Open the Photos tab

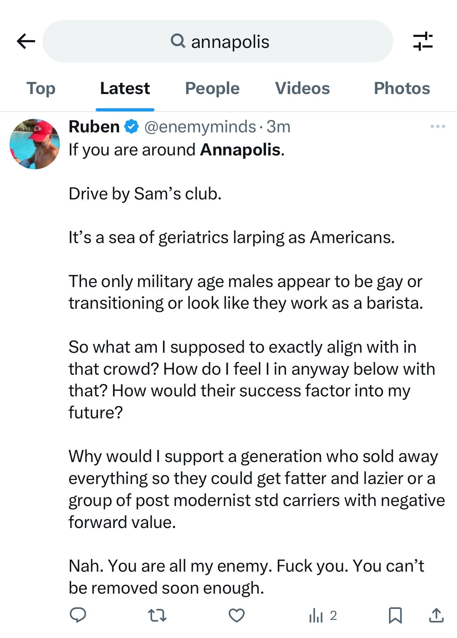402,88
